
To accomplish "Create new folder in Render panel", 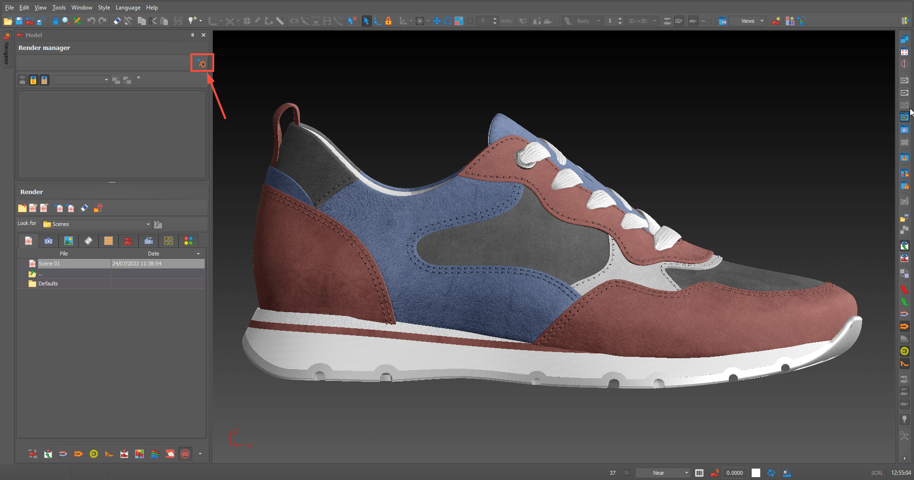I will tap(22, 208).
